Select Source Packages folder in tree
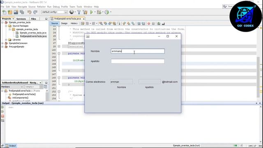This screenshot has height=148, width=263. [x=21, y=26]
